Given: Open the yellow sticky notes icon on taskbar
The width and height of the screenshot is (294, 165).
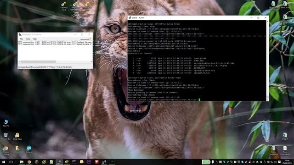Looking at the screenshot, I should coord(82,162).
